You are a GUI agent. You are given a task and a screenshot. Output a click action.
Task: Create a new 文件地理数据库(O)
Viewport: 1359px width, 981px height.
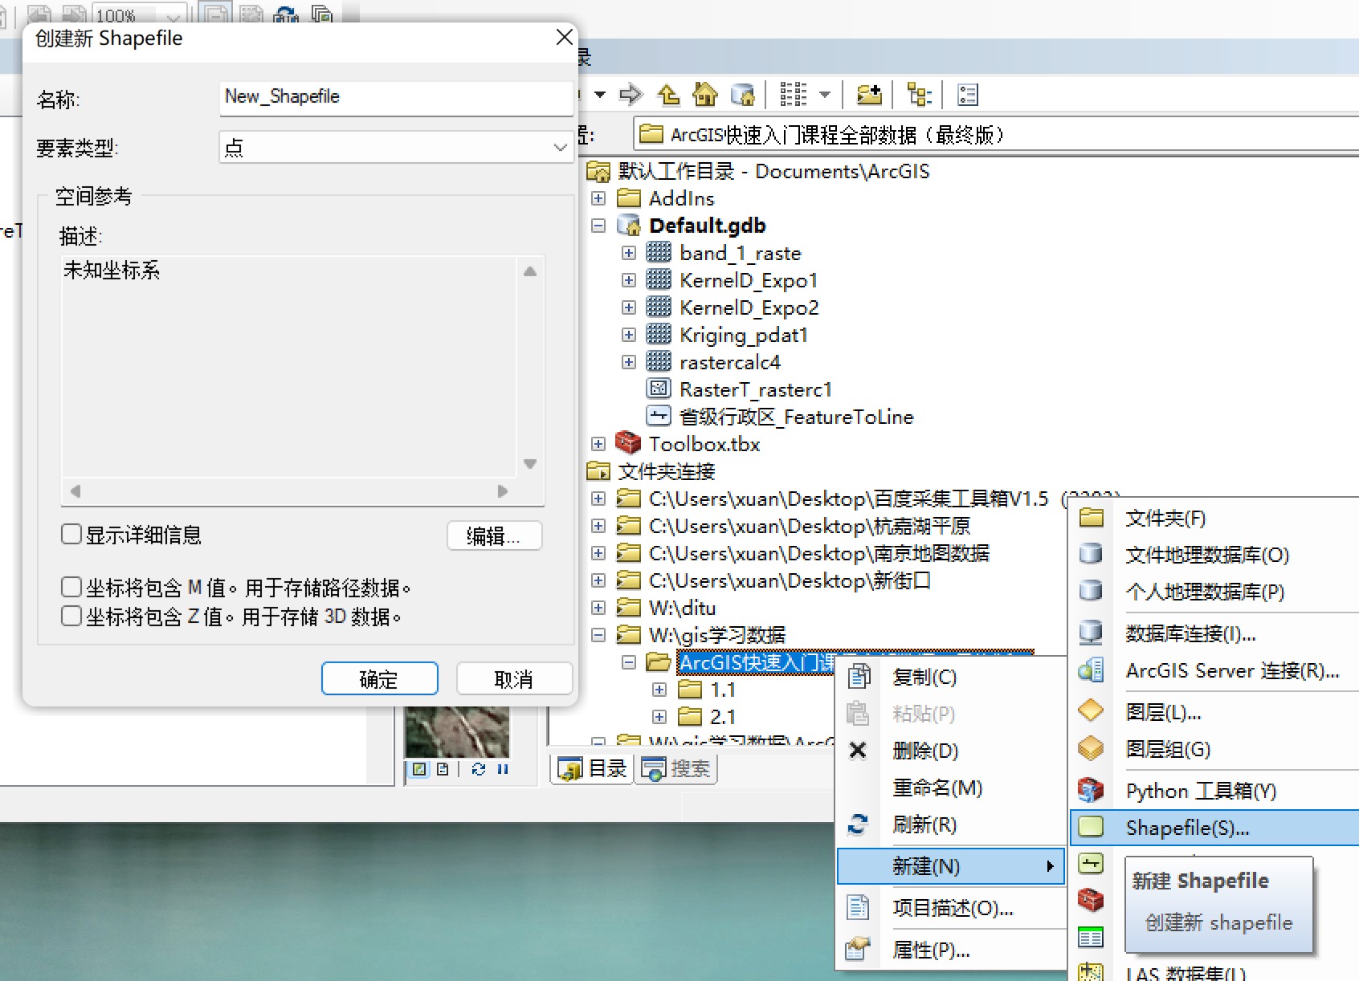tap(1215, 555)
